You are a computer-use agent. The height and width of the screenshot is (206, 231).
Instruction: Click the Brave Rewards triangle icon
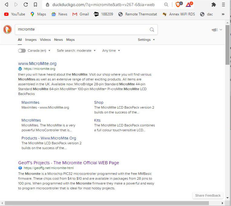[x=188, y=5]
